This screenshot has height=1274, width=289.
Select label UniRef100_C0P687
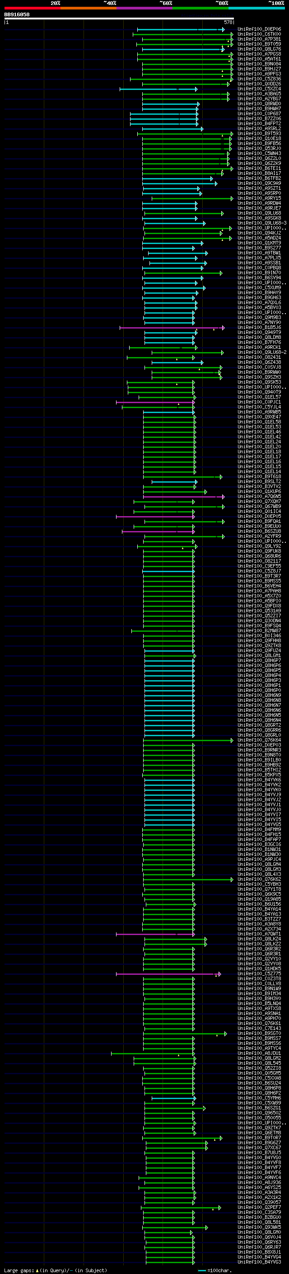259,114
